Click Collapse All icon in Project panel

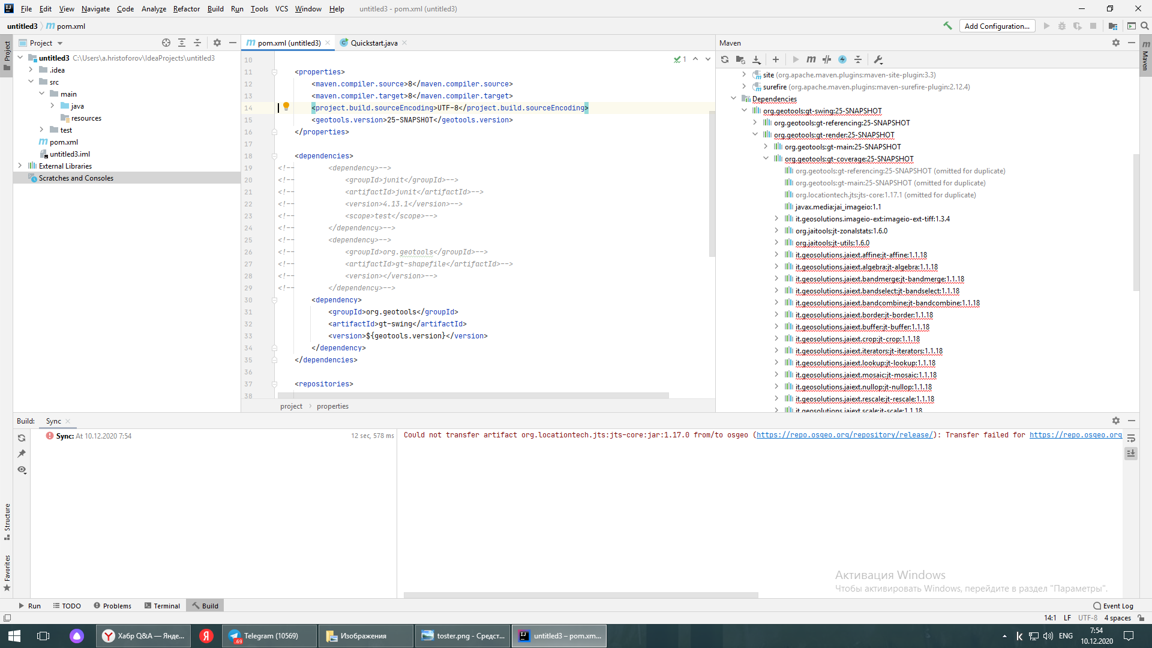click(197, 43)
